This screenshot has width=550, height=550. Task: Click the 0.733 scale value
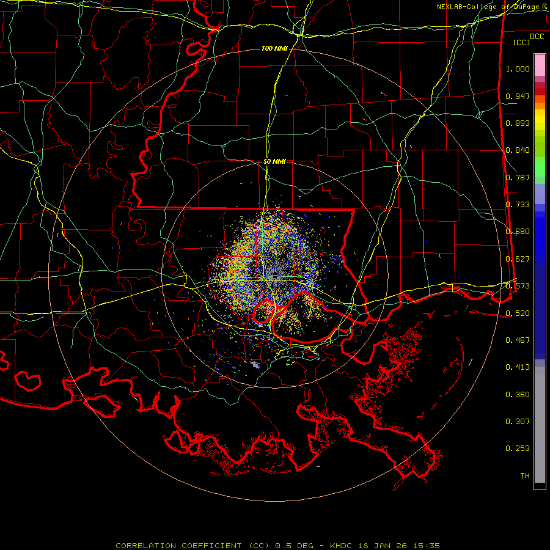[518, 205]
